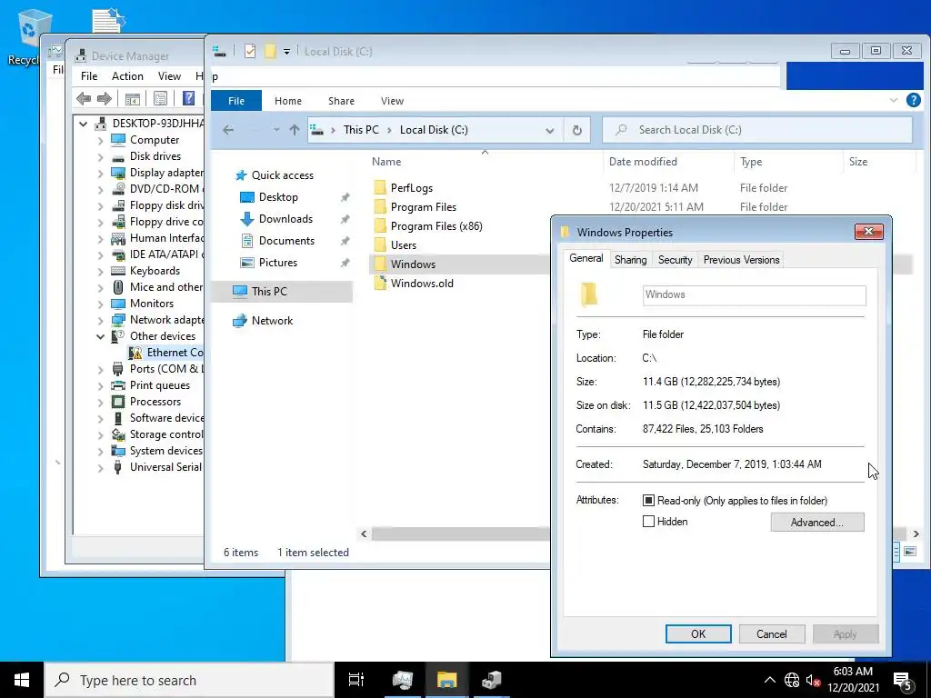Click the Device Manager help icon in toolbar

pos(188,98)
